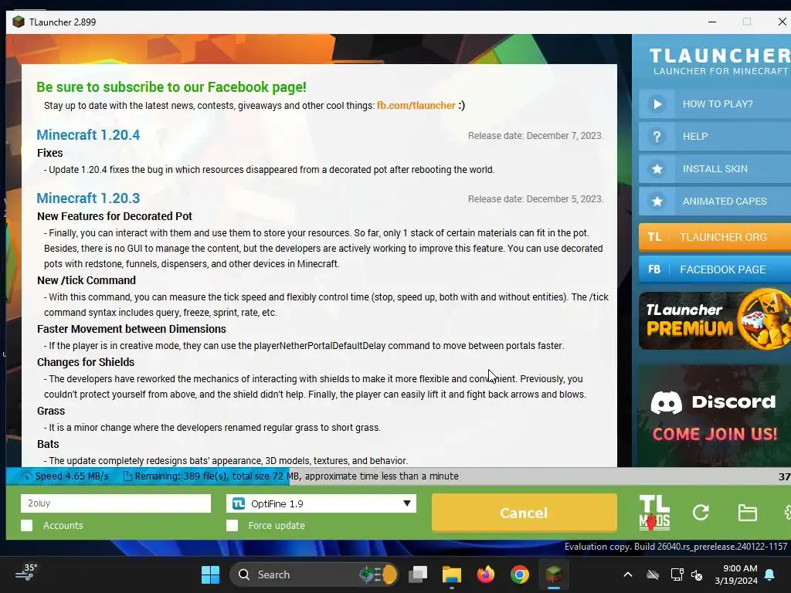
Task: Launch Google Chrome from the taskbar
Action: (x=519, y=574)
